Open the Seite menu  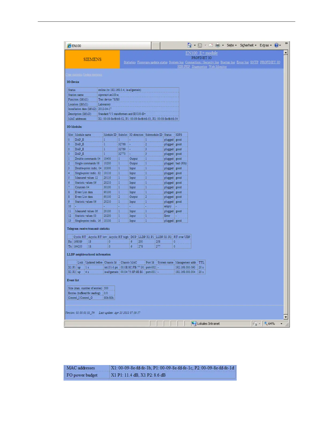pos(232,45)
